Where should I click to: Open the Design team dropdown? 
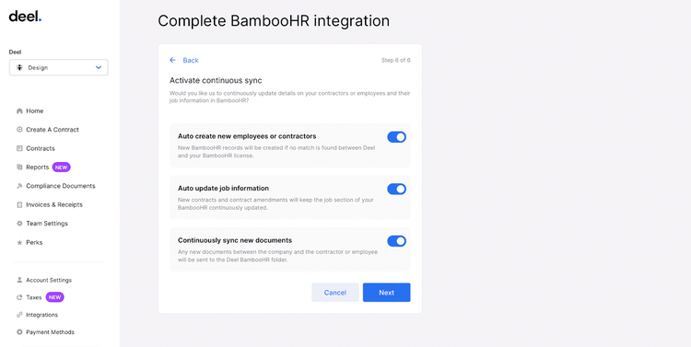pos(59,67)
